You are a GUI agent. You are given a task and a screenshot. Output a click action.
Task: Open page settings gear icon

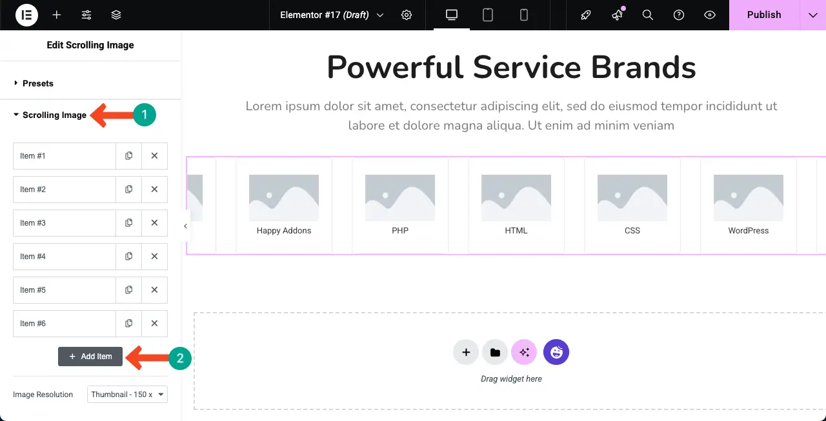pyautogui.click(x=407, y=15)
